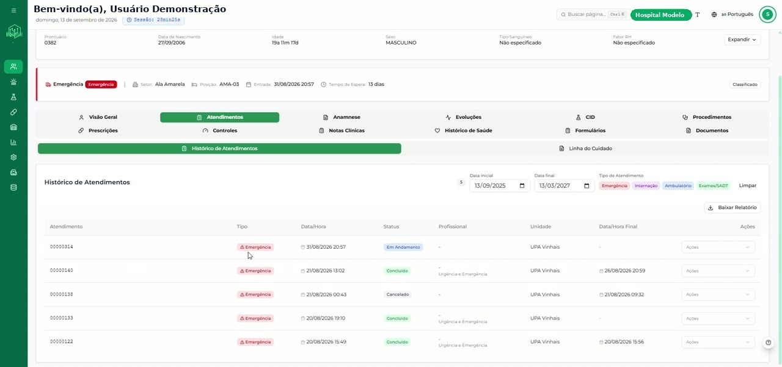Open the Português language selector
The width and height of the screenshot is (782, 367).
[x=733, y=15]
